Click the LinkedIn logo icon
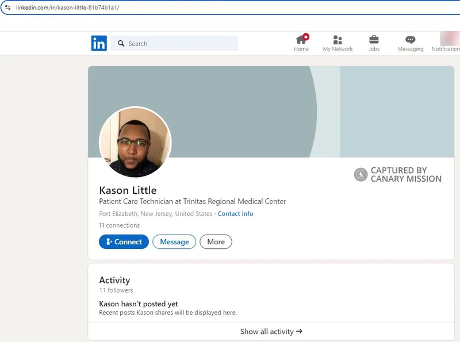This screenshot has height=342, width=460. pos(98,43)
